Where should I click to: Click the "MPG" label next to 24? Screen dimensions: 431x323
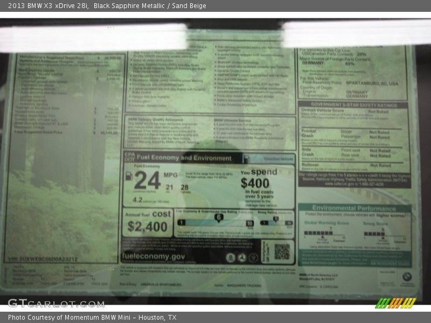pyautogui.click(x=170, y=175)
